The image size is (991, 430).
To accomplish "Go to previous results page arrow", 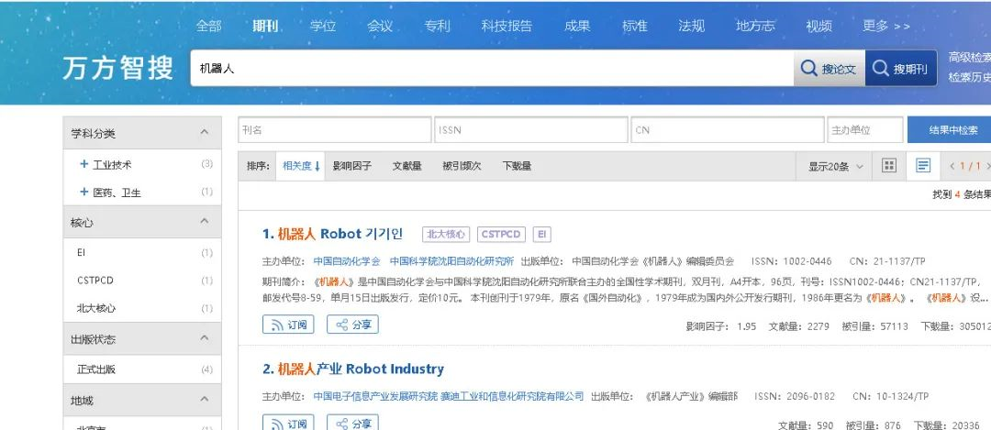I will 952,166.
